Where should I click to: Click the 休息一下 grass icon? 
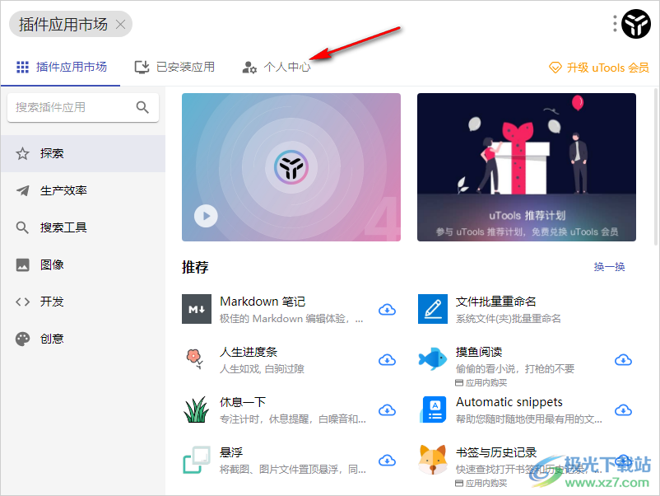tap(197, 409)
